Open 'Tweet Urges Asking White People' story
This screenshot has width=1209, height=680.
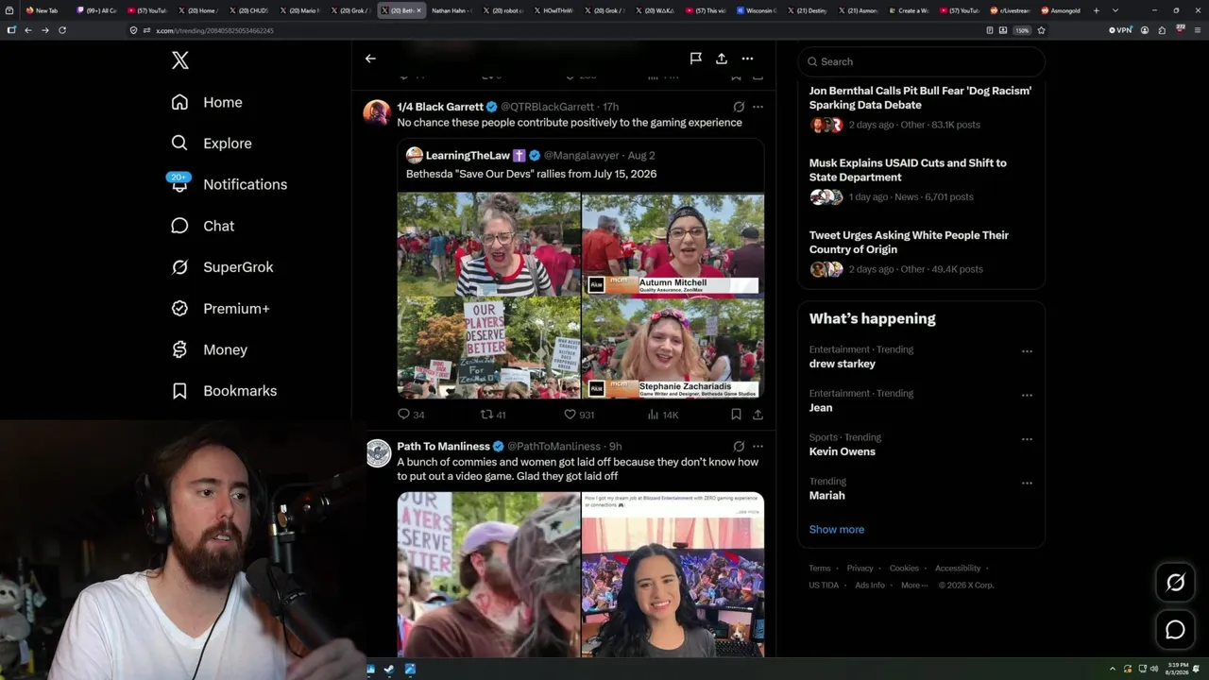[921, 252]
